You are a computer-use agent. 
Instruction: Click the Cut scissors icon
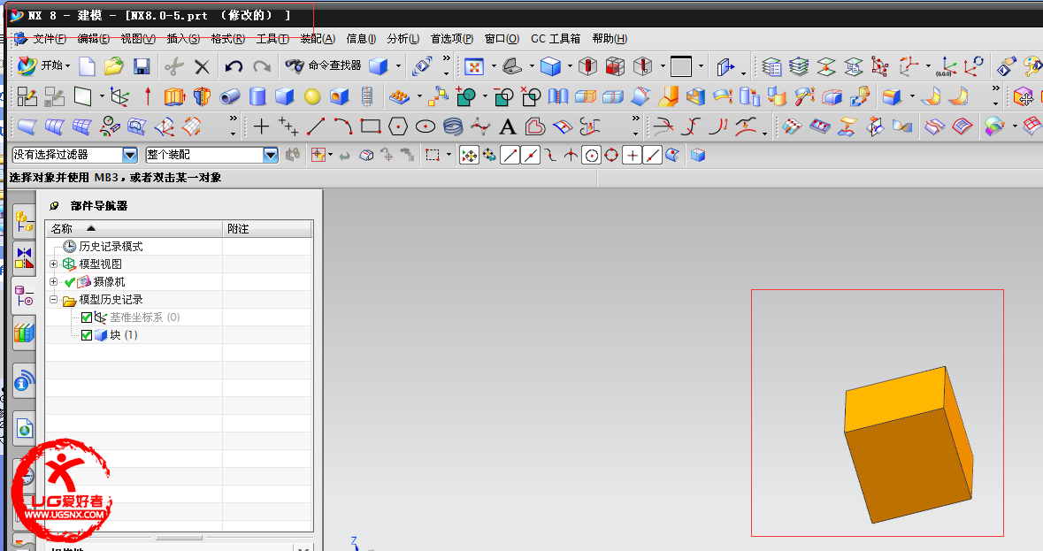tap(173, 65)
